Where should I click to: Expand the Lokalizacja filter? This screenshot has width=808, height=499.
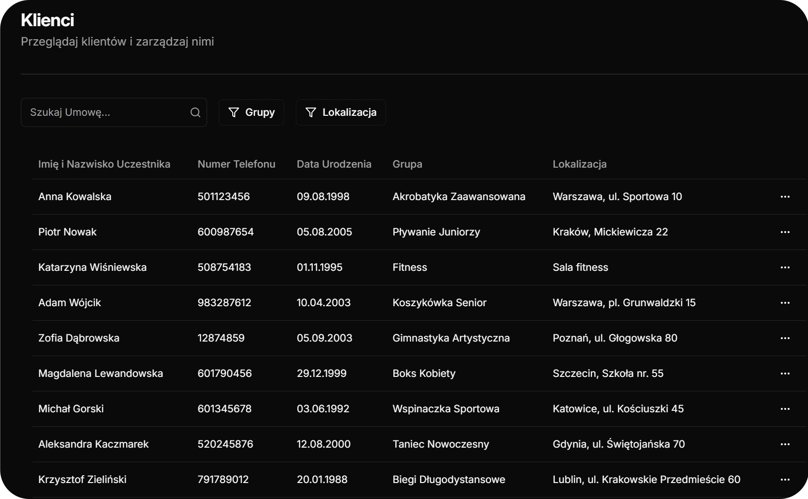click(340, 112)
